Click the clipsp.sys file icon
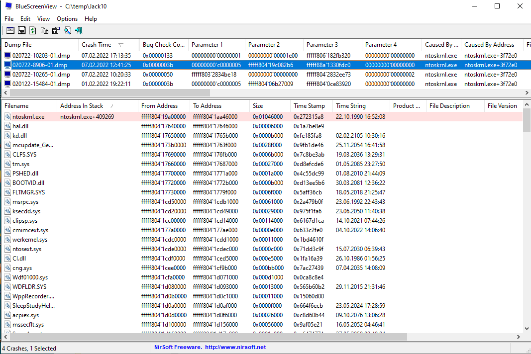The width and height of the screenshot is (531, 354). point(8,221)
